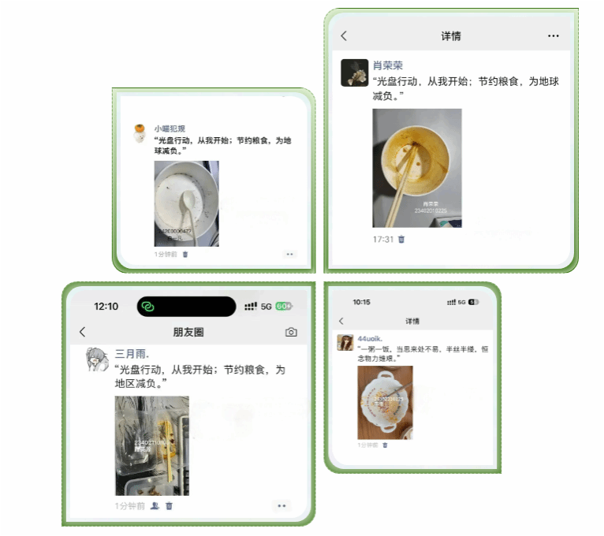The width and height of the screenshot is (604, 536).
Task: Open 肖荣荣's profile name link
Action: [387, 65]
